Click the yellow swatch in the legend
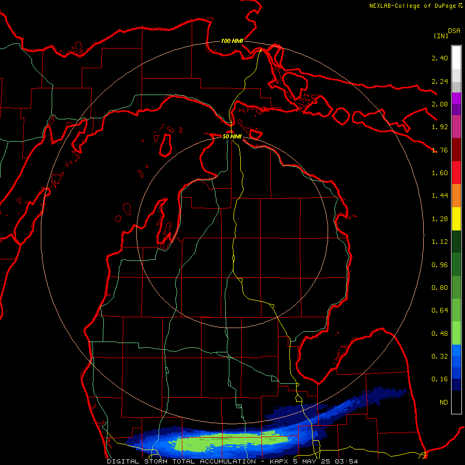 click(x=456, y=219)
